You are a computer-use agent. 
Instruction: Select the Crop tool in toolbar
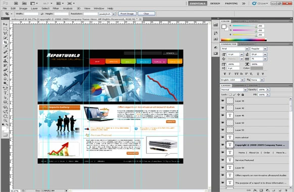(x=5, y=42)
